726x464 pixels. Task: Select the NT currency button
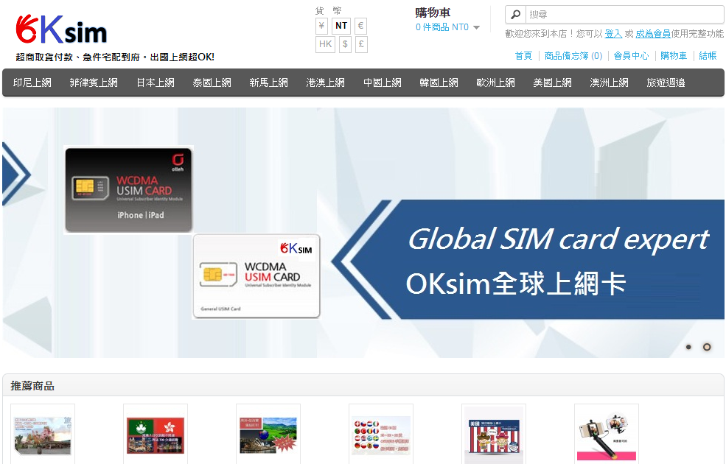tap(341, 26)
